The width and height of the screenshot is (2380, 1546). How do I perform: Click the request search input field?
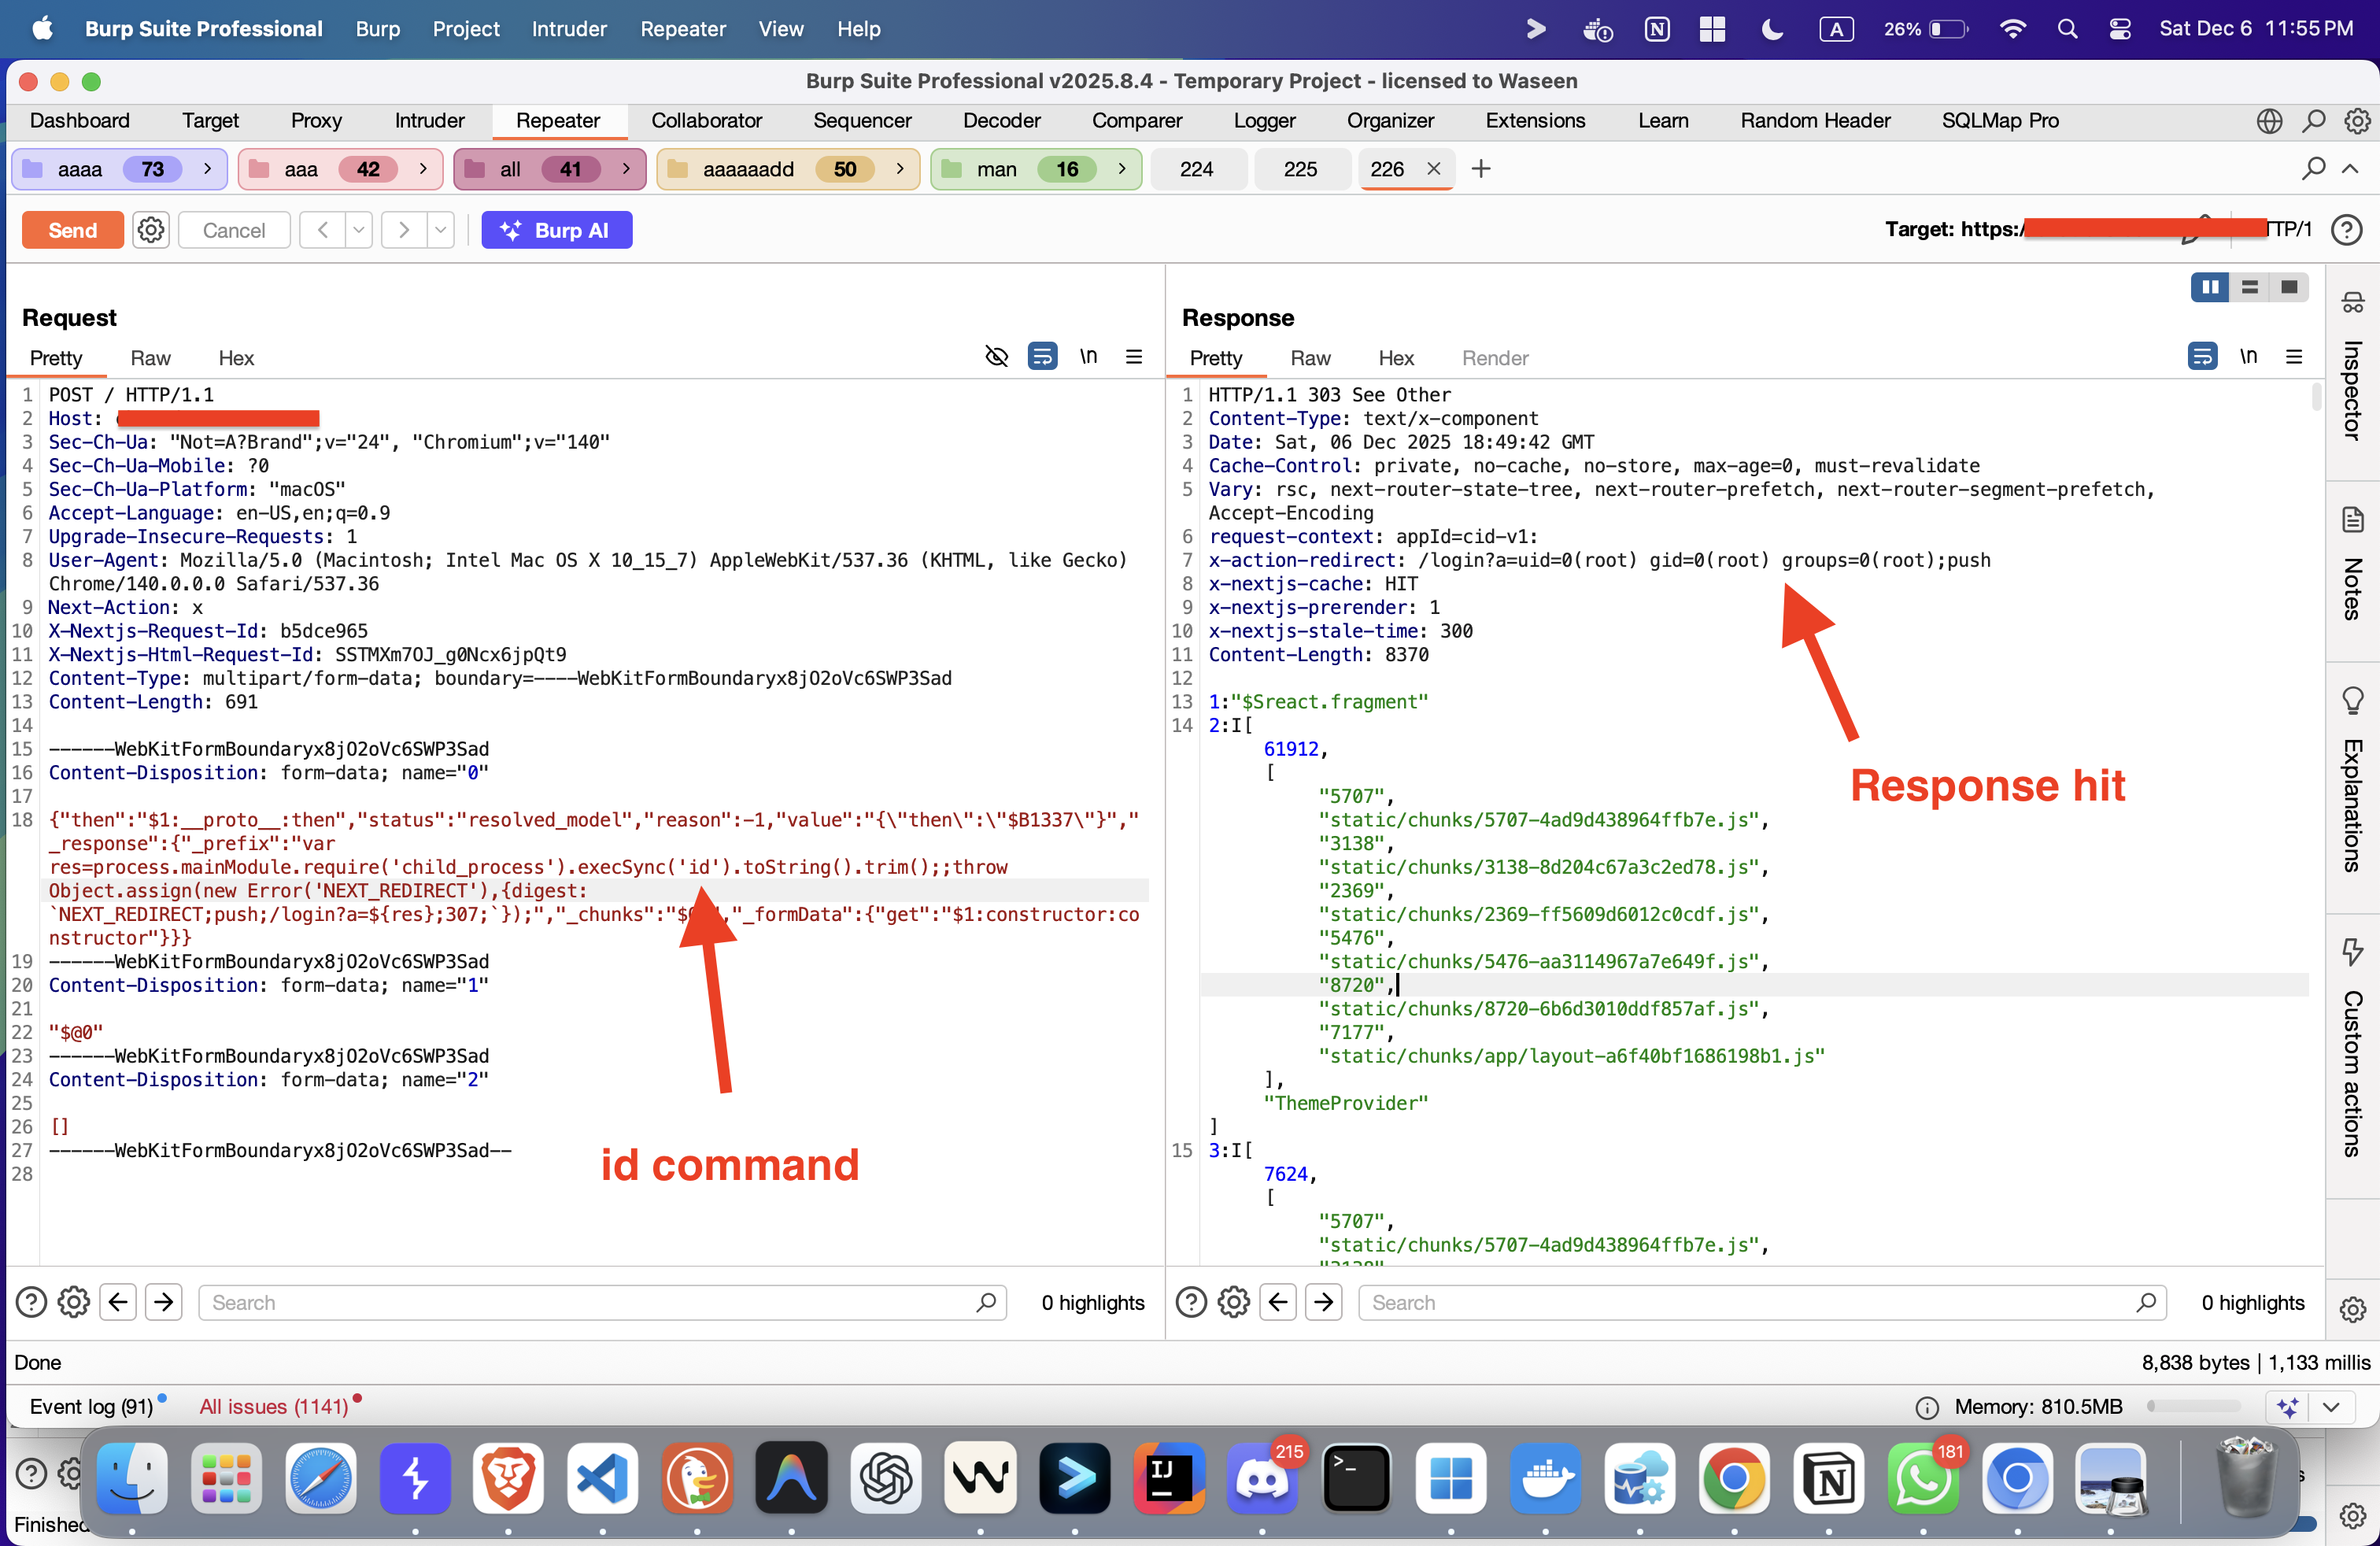point(603,1302)
